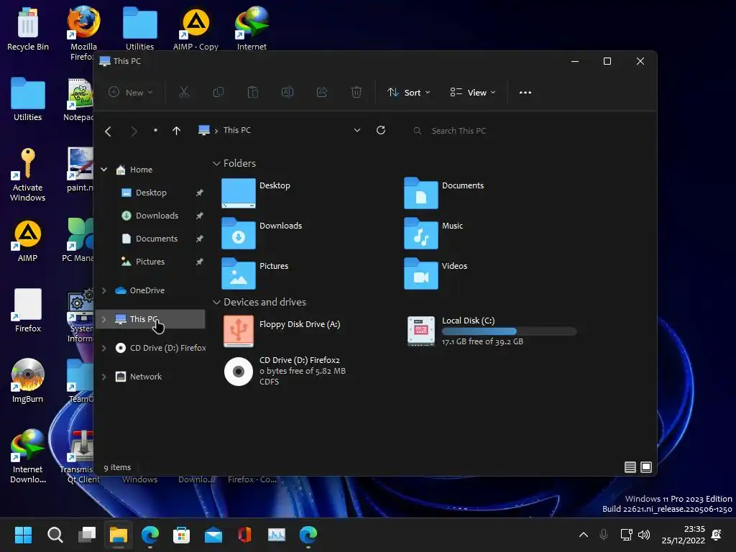
Task: Select Downloads in navigation sidebar
Action: [x=149, y=216]
